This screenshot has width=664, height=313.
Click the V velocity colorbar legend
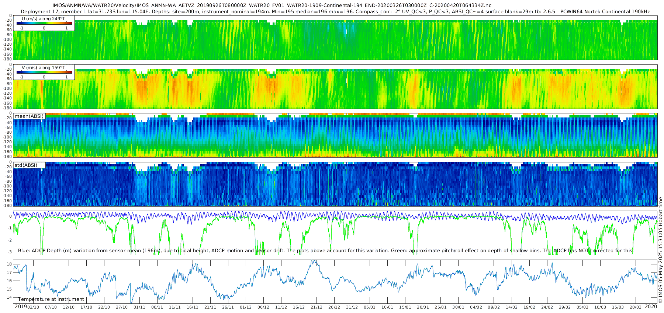click(x=44, y=72)
